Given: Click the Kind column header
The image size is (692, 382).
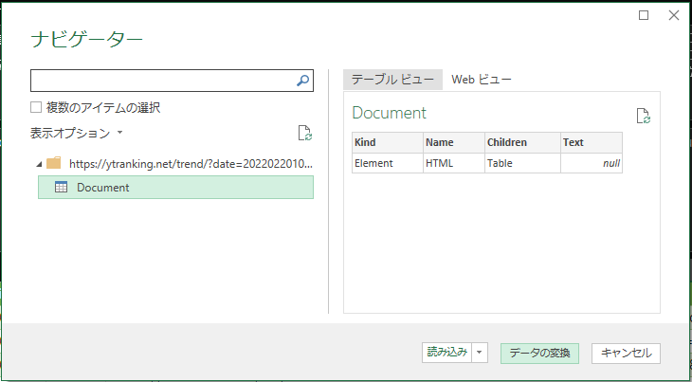Looking at the screenshot, I should [x=388, y=142].
